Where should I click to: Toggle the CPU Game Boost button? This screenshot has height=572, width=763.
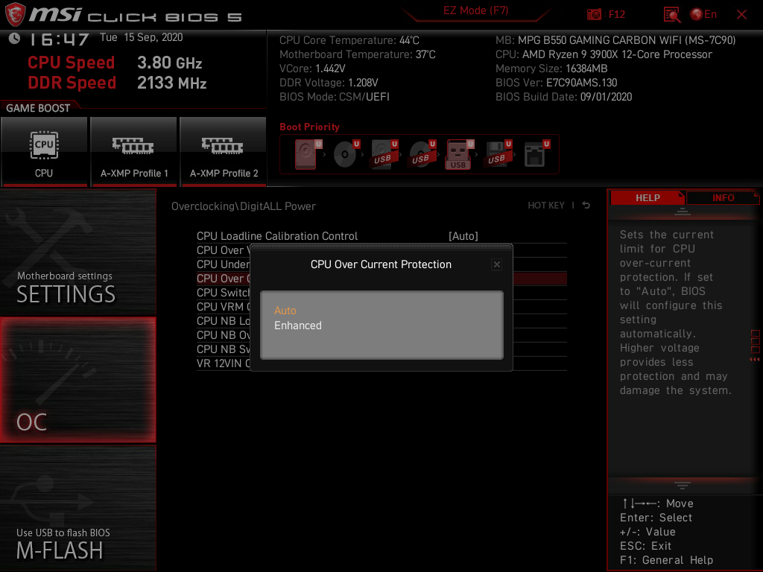[44, 152]
